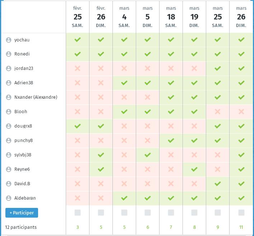The width and height of the screenshot is (254, 236).
Task: Tick the checkbox under mars 26
Action: tap(241, 213)
